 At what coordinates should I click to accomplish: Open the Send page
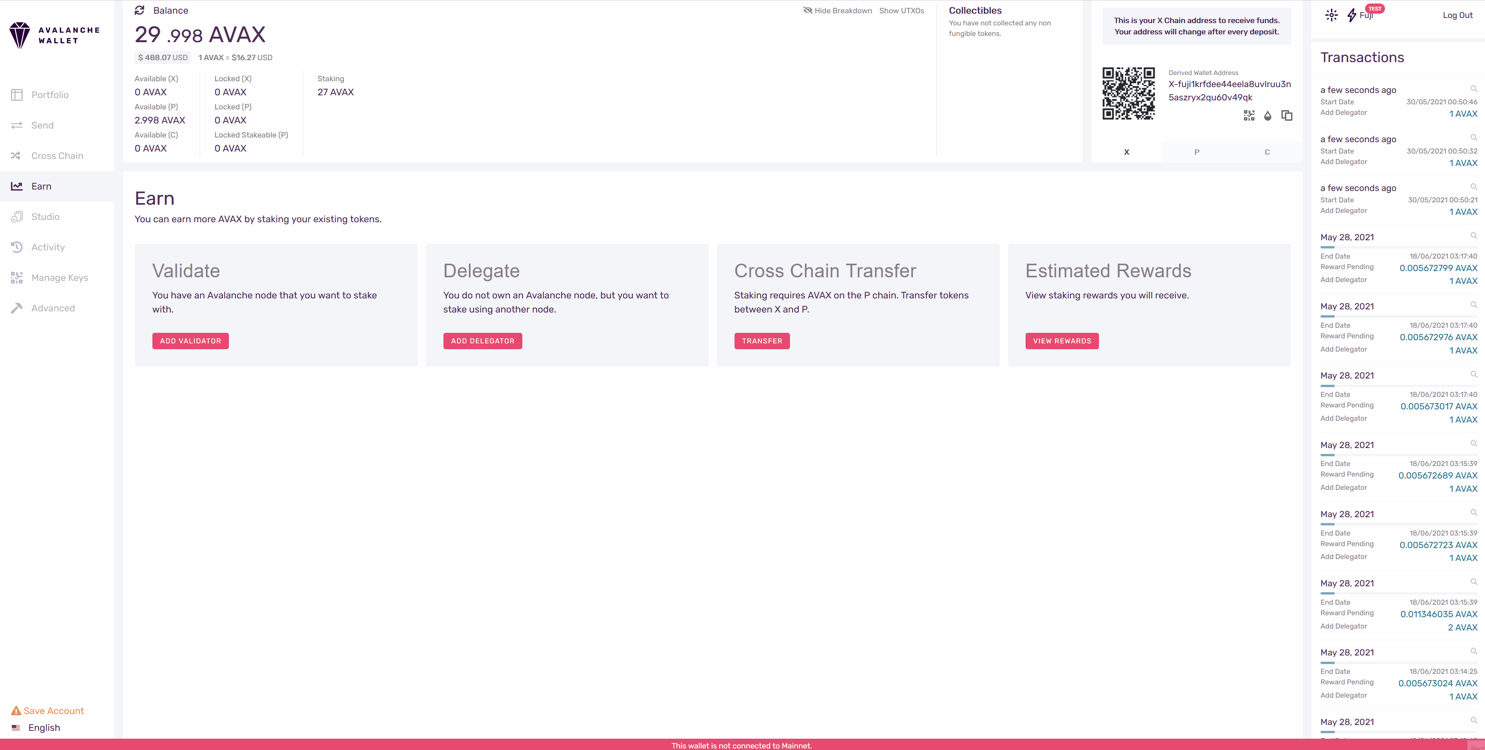57,125
